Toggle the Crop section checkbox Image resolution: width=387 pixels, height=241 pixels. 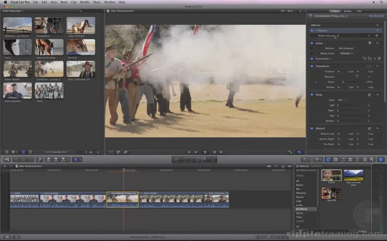(312, 95)
